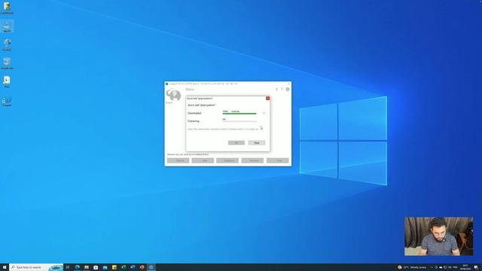Screen dimensions: 482x271
Task: Click the white store-bag taskbar icon
Action: [x=96, y=267]
